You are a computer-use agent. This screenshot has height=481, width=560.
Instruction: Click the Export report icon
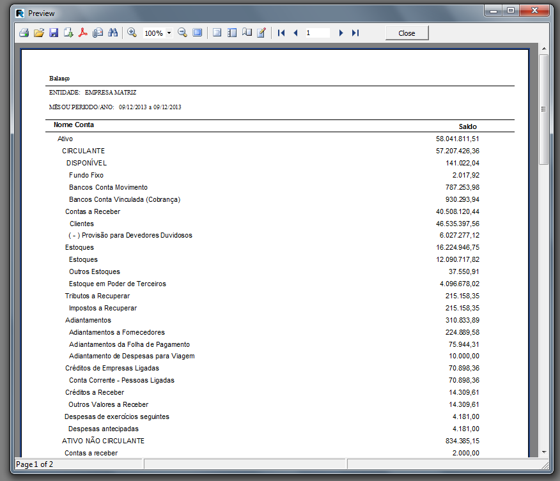pos(68,33)
